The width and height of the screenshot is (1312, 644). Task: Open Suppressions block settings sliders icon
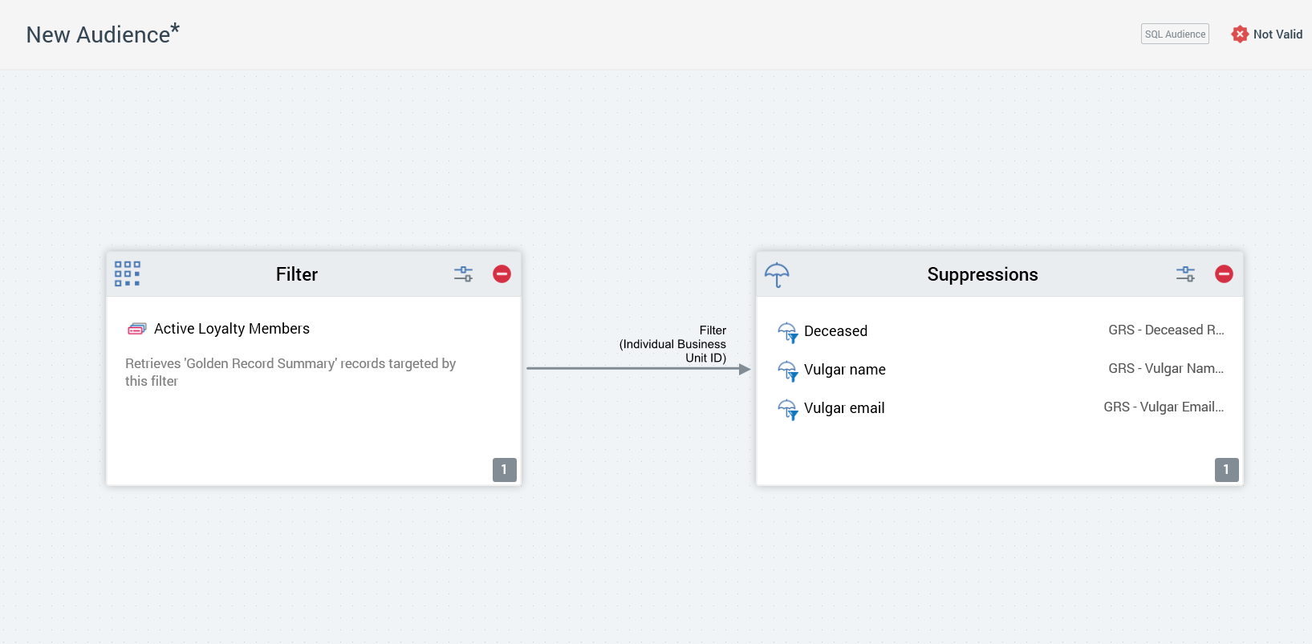tap(1185, 274)
